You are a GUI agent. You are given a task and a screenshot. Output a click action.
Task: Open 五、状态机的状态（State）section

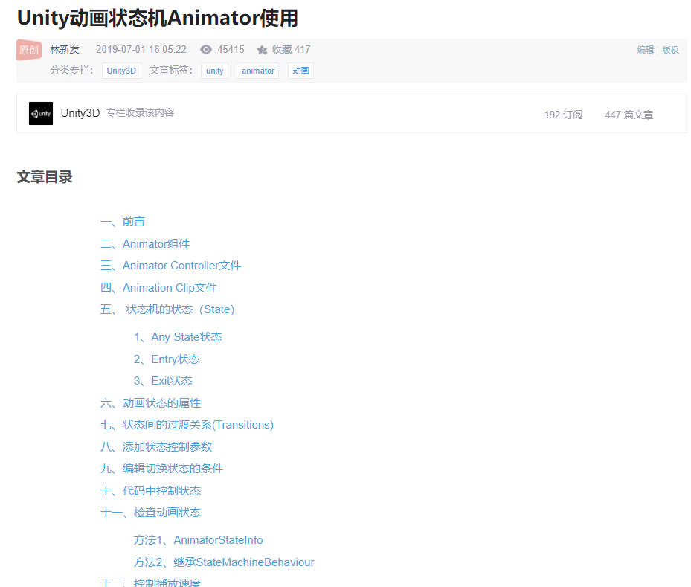click(167, 309)
